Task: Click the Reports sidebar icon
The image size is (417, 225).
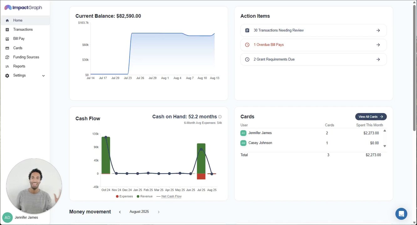Action: pyautogui.click(x=7, y=66)
